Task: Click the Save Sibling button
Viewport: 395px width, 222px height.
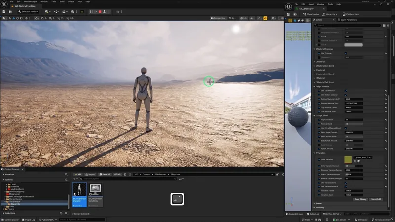Action: tap(360, 199)
